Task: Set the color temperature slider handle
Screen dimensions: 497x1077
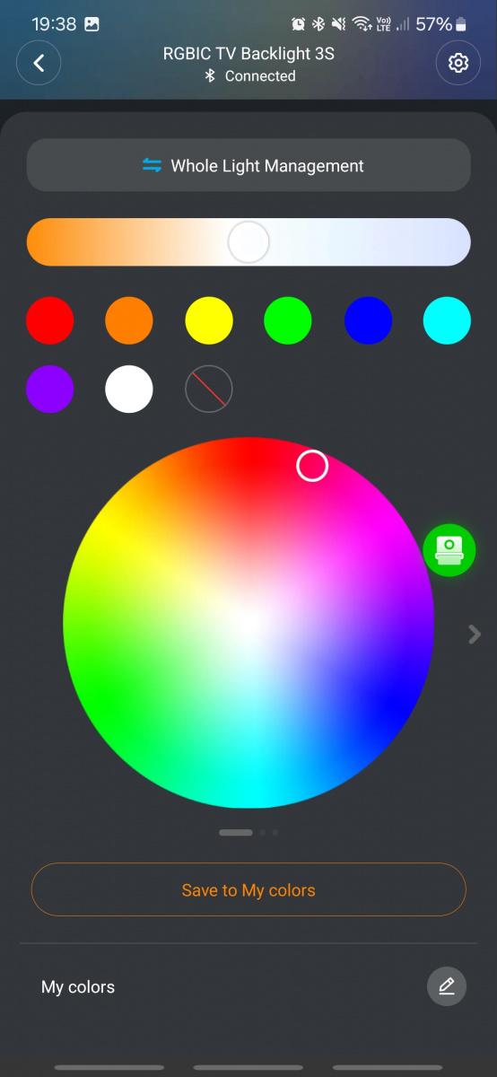Action: click(x=248, y=242)
